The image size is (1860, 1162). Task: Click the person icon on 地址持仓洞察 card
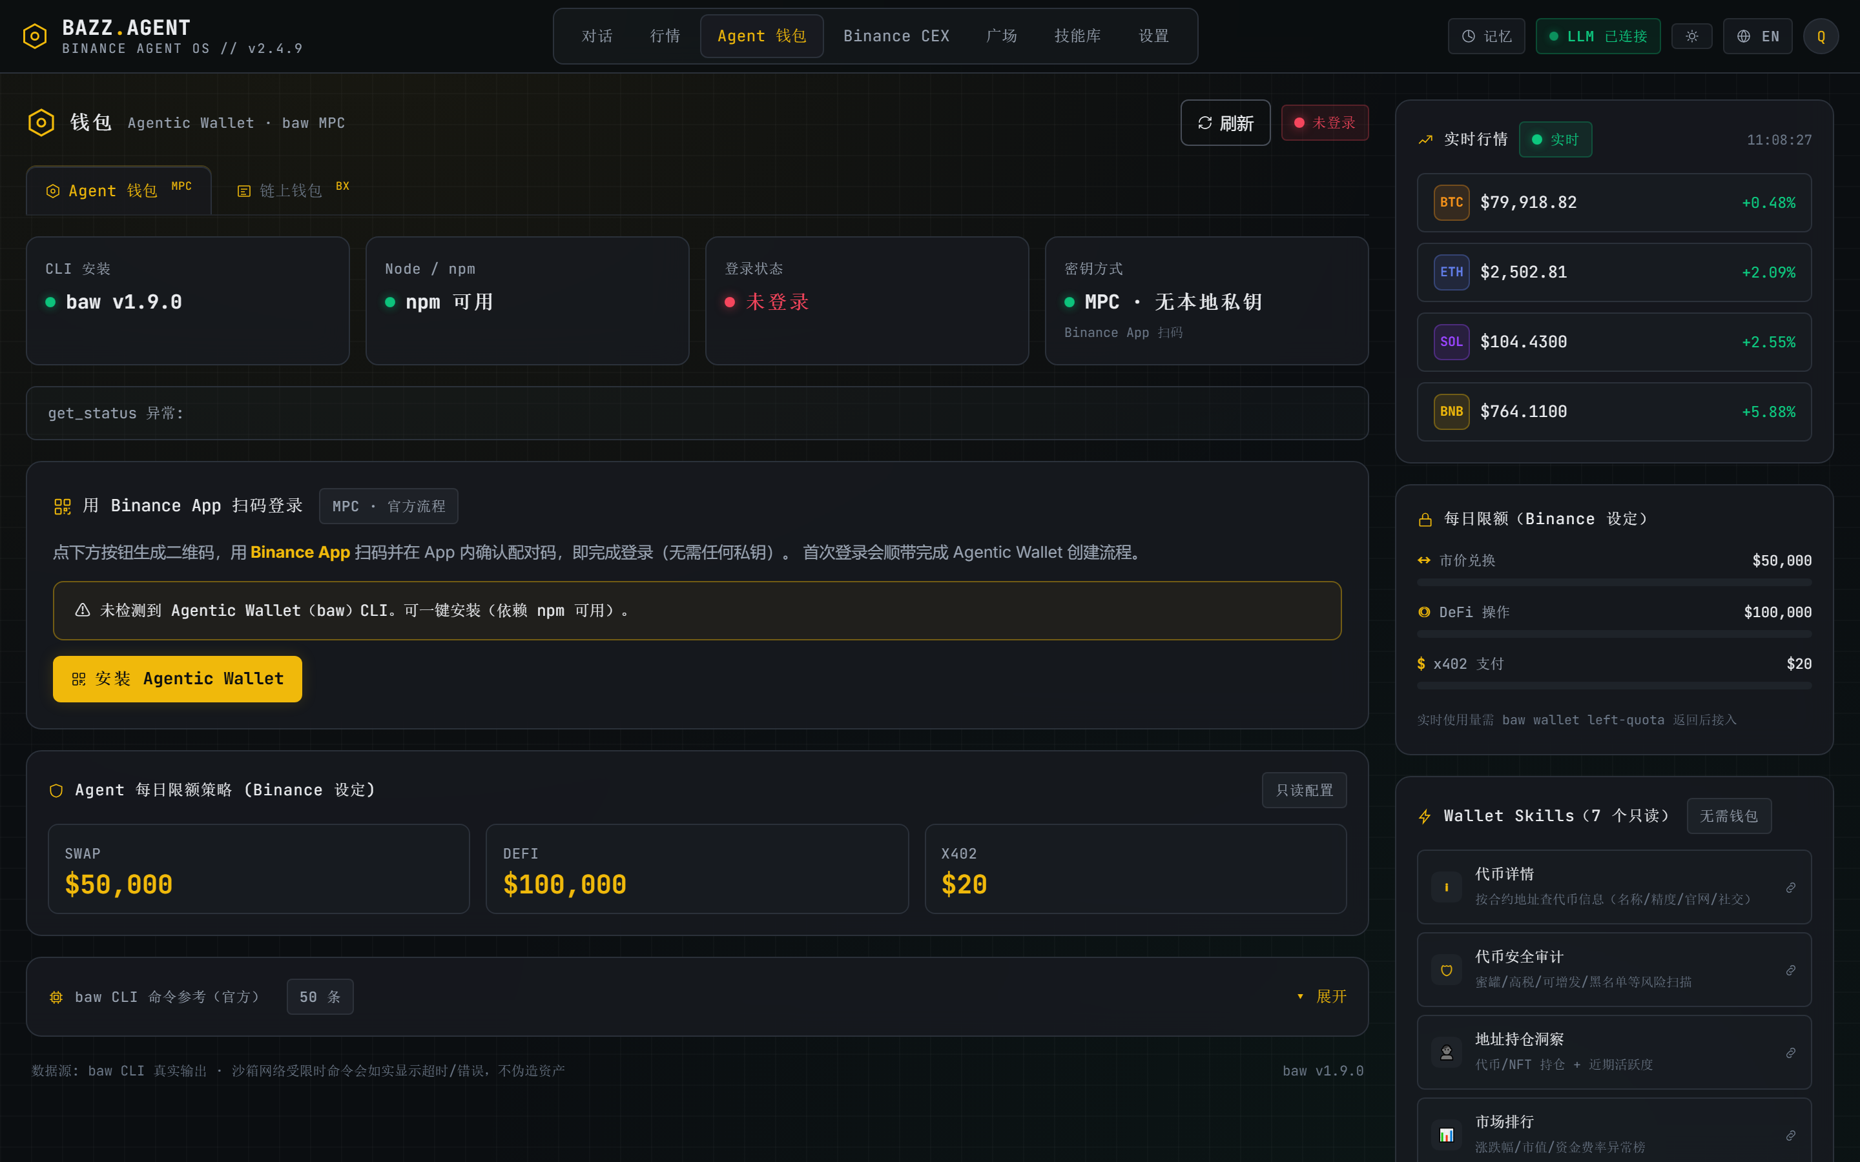pos(1447,1053)
